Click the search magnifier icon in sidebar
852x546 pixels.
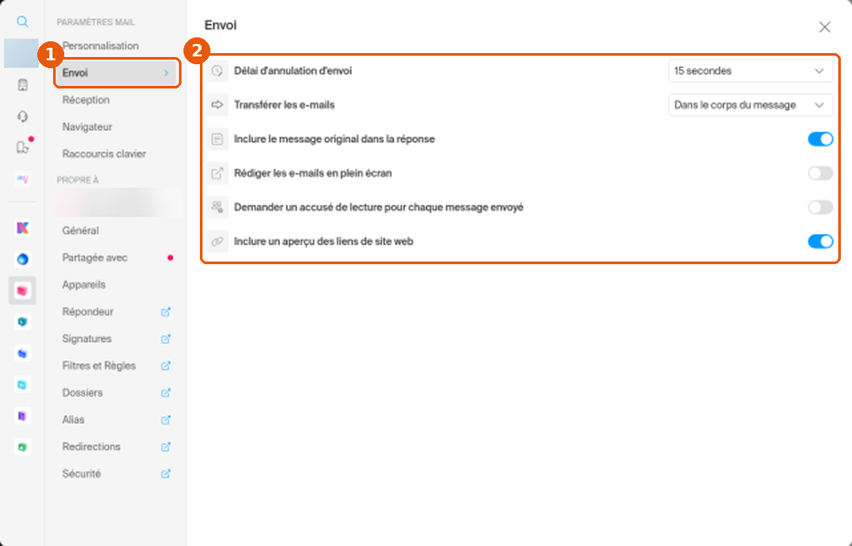tap(22, 22)
